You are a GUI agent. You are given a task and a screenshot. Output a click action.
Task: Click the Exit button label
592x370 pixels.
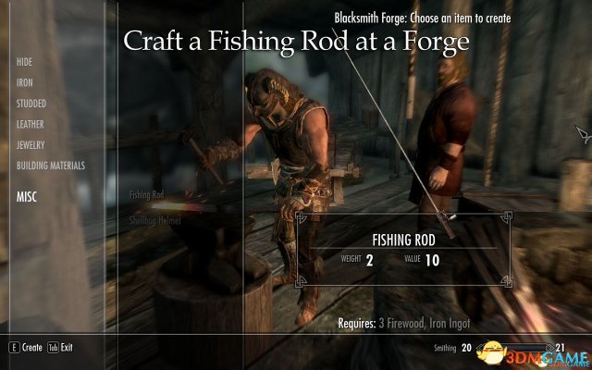click(67, 348)
